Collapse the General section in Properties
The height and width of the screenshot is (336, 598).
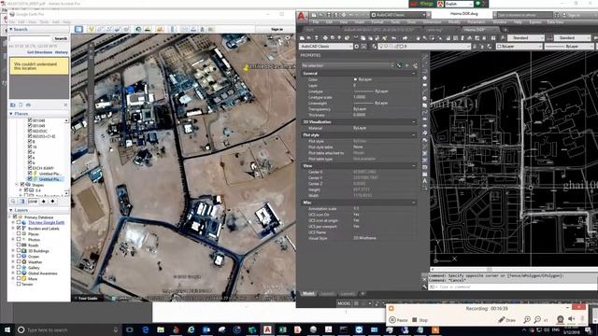coord(414,73)
